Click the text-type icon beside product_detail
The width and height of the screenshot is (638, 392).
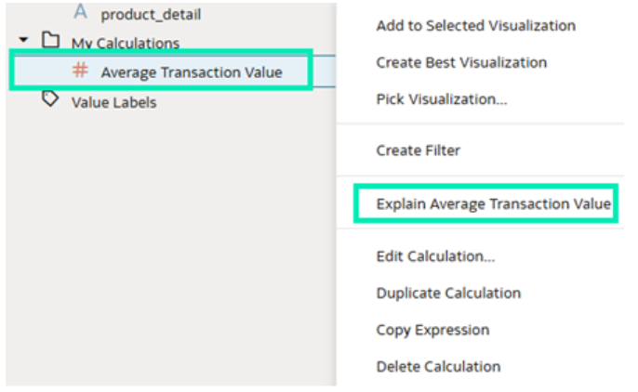click(81, 12)
